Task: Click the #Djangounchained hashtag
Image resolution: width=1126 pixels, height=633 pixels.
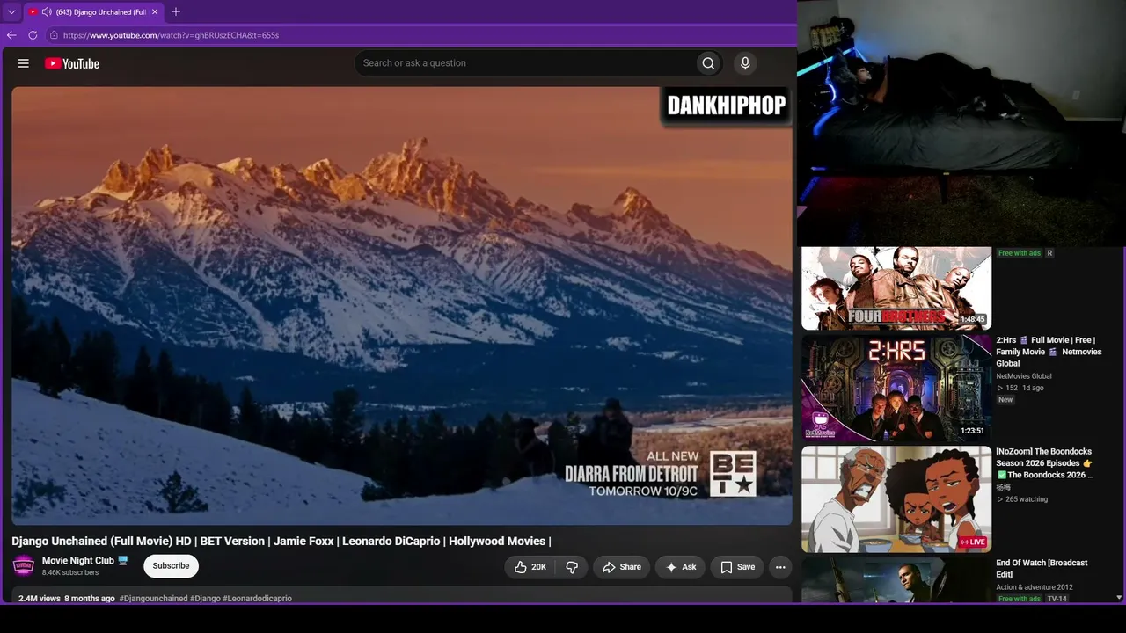Action: pos(154,599)
